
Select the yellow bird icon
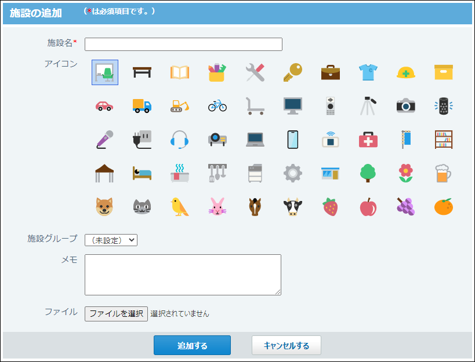pos(180,207)
